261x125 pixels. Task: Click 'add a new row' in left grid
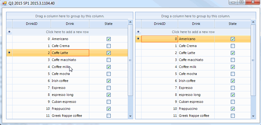tap(70, 32)
